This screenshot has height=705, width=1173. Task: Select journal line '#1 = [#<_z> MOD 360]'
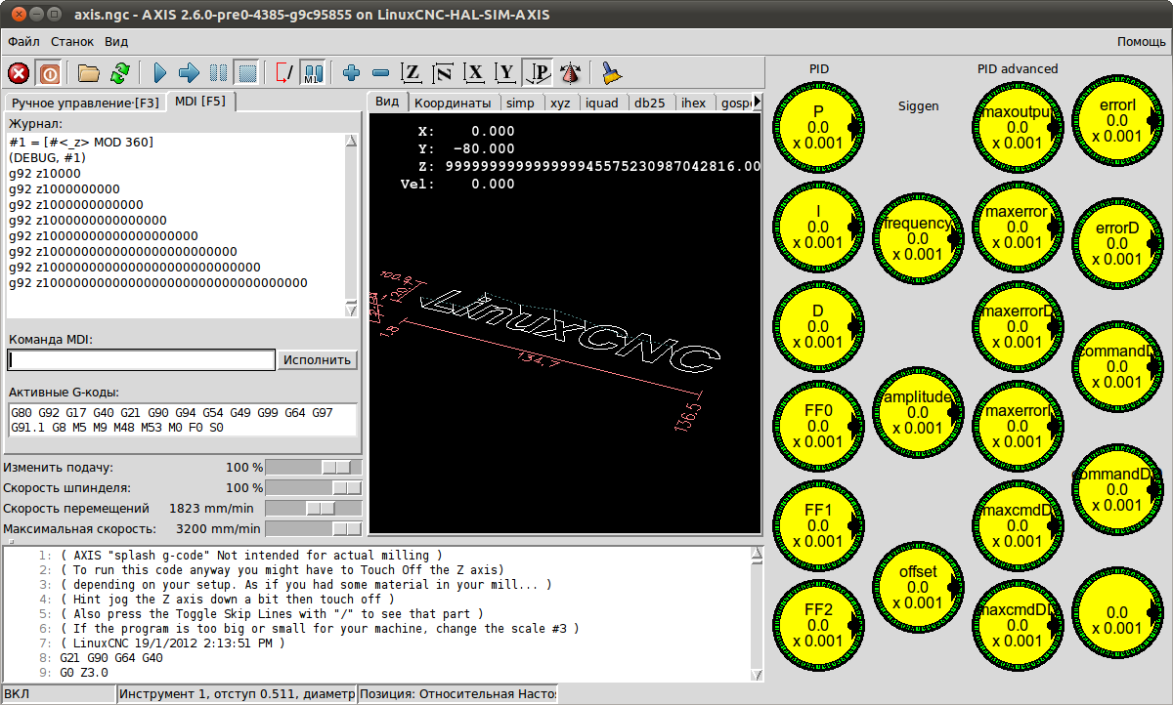pos(81,142)
